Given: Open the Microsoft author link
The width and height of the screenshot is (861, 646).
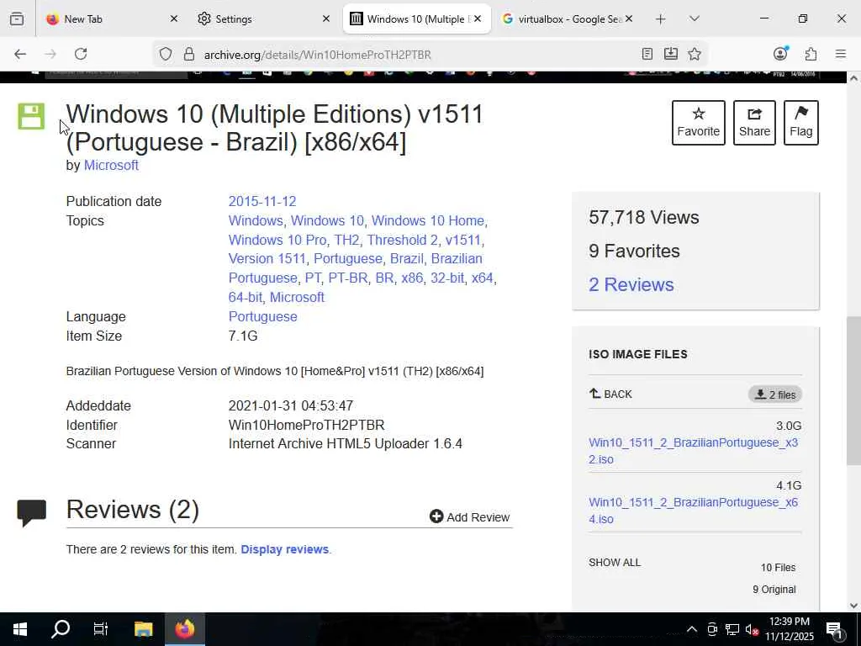Looking at the screenshot, I should point(111,166).
